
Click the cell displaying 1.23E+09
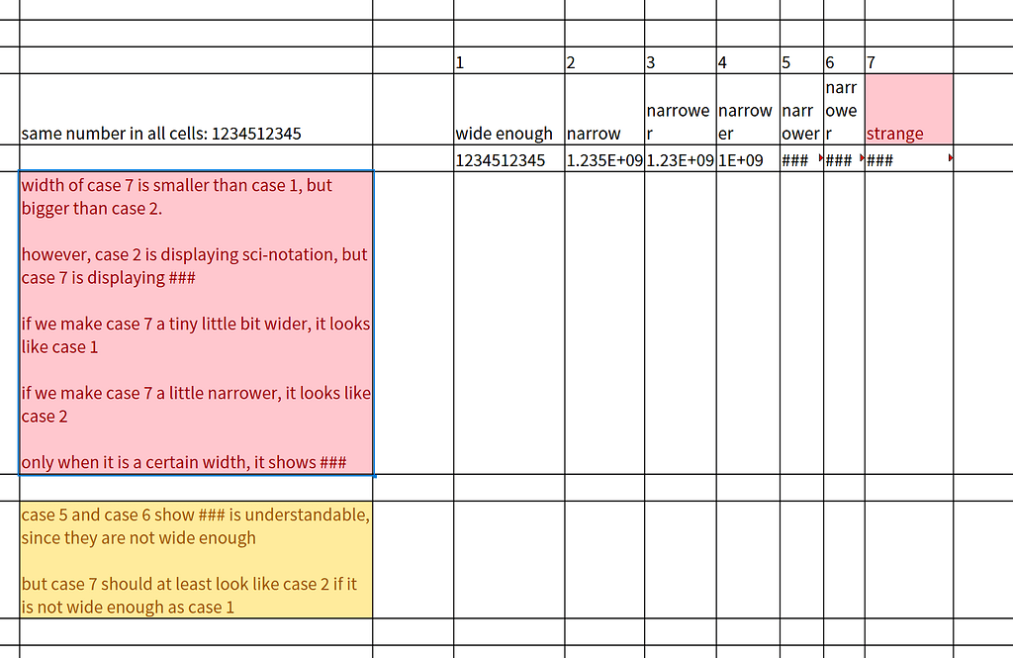pyautogui.click(x=678, y=159)
